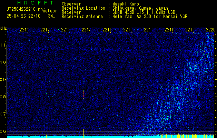Click the 2211 time axis marker
The width and height of the screenshot is (217, 138).
coord(24,30)
